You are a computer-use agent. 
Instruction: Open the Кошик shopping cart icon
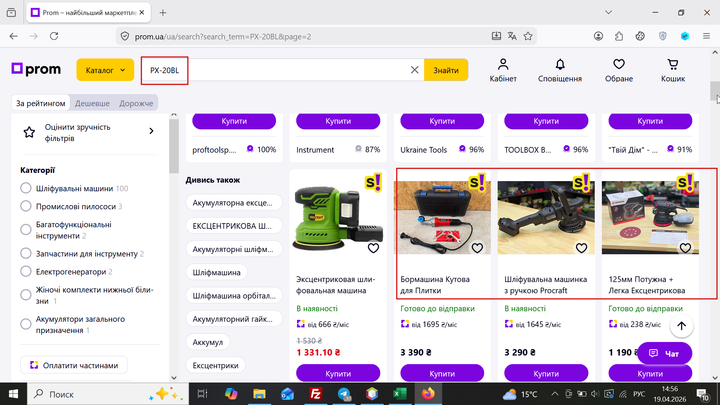673,65
